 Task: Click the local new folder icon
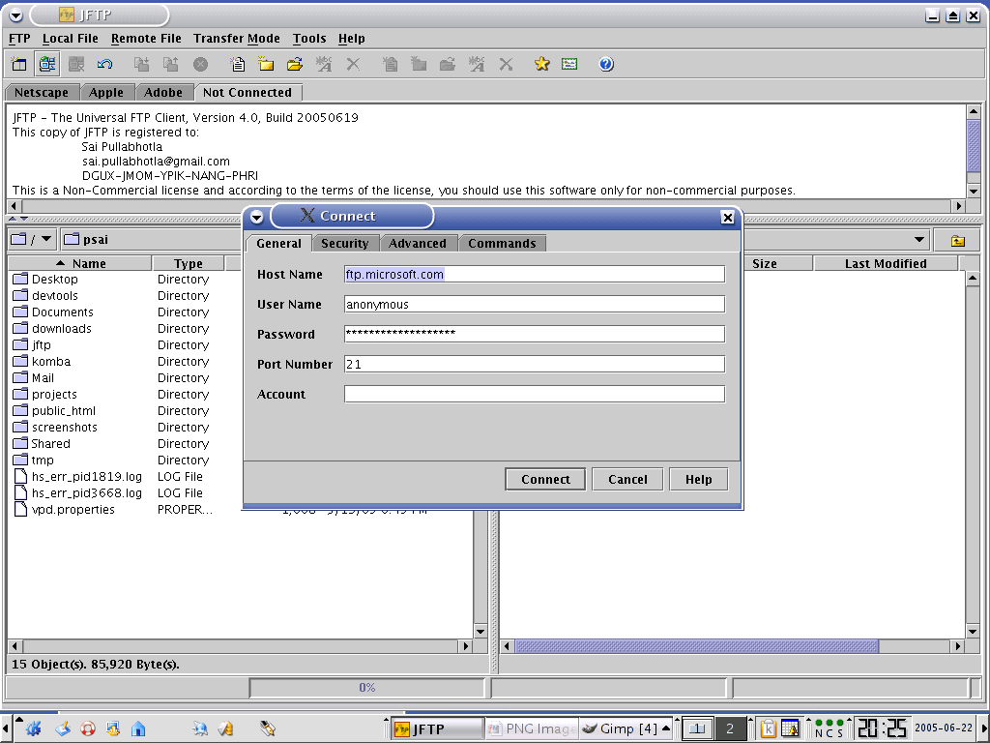(x=266, y=64)
